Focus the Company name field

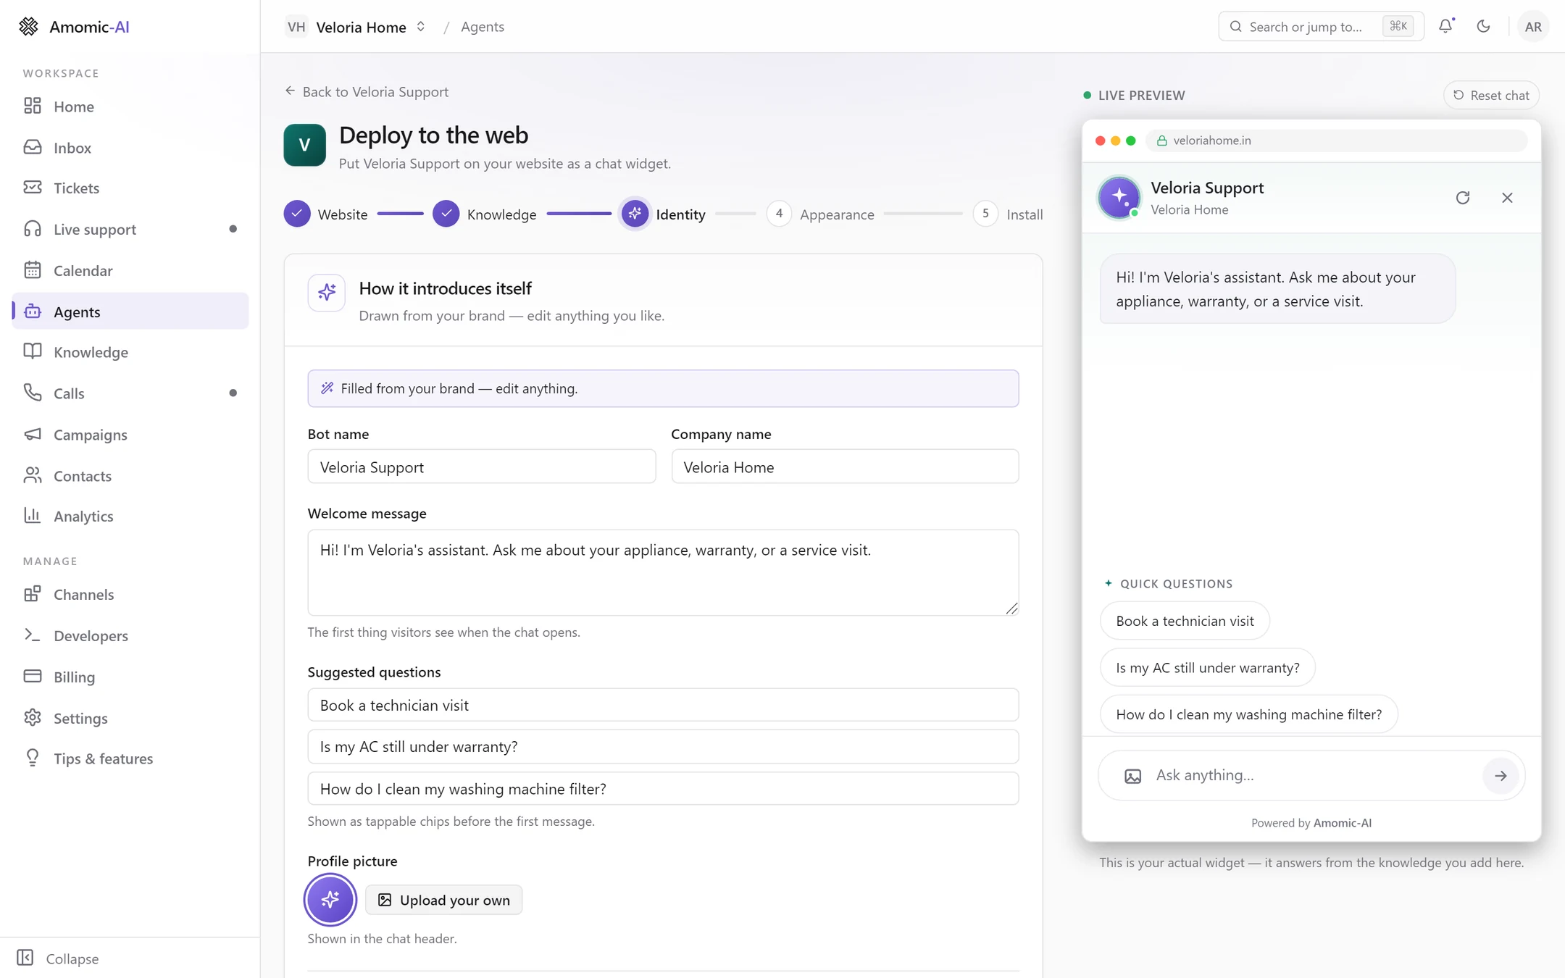click(x=845, y=467)
